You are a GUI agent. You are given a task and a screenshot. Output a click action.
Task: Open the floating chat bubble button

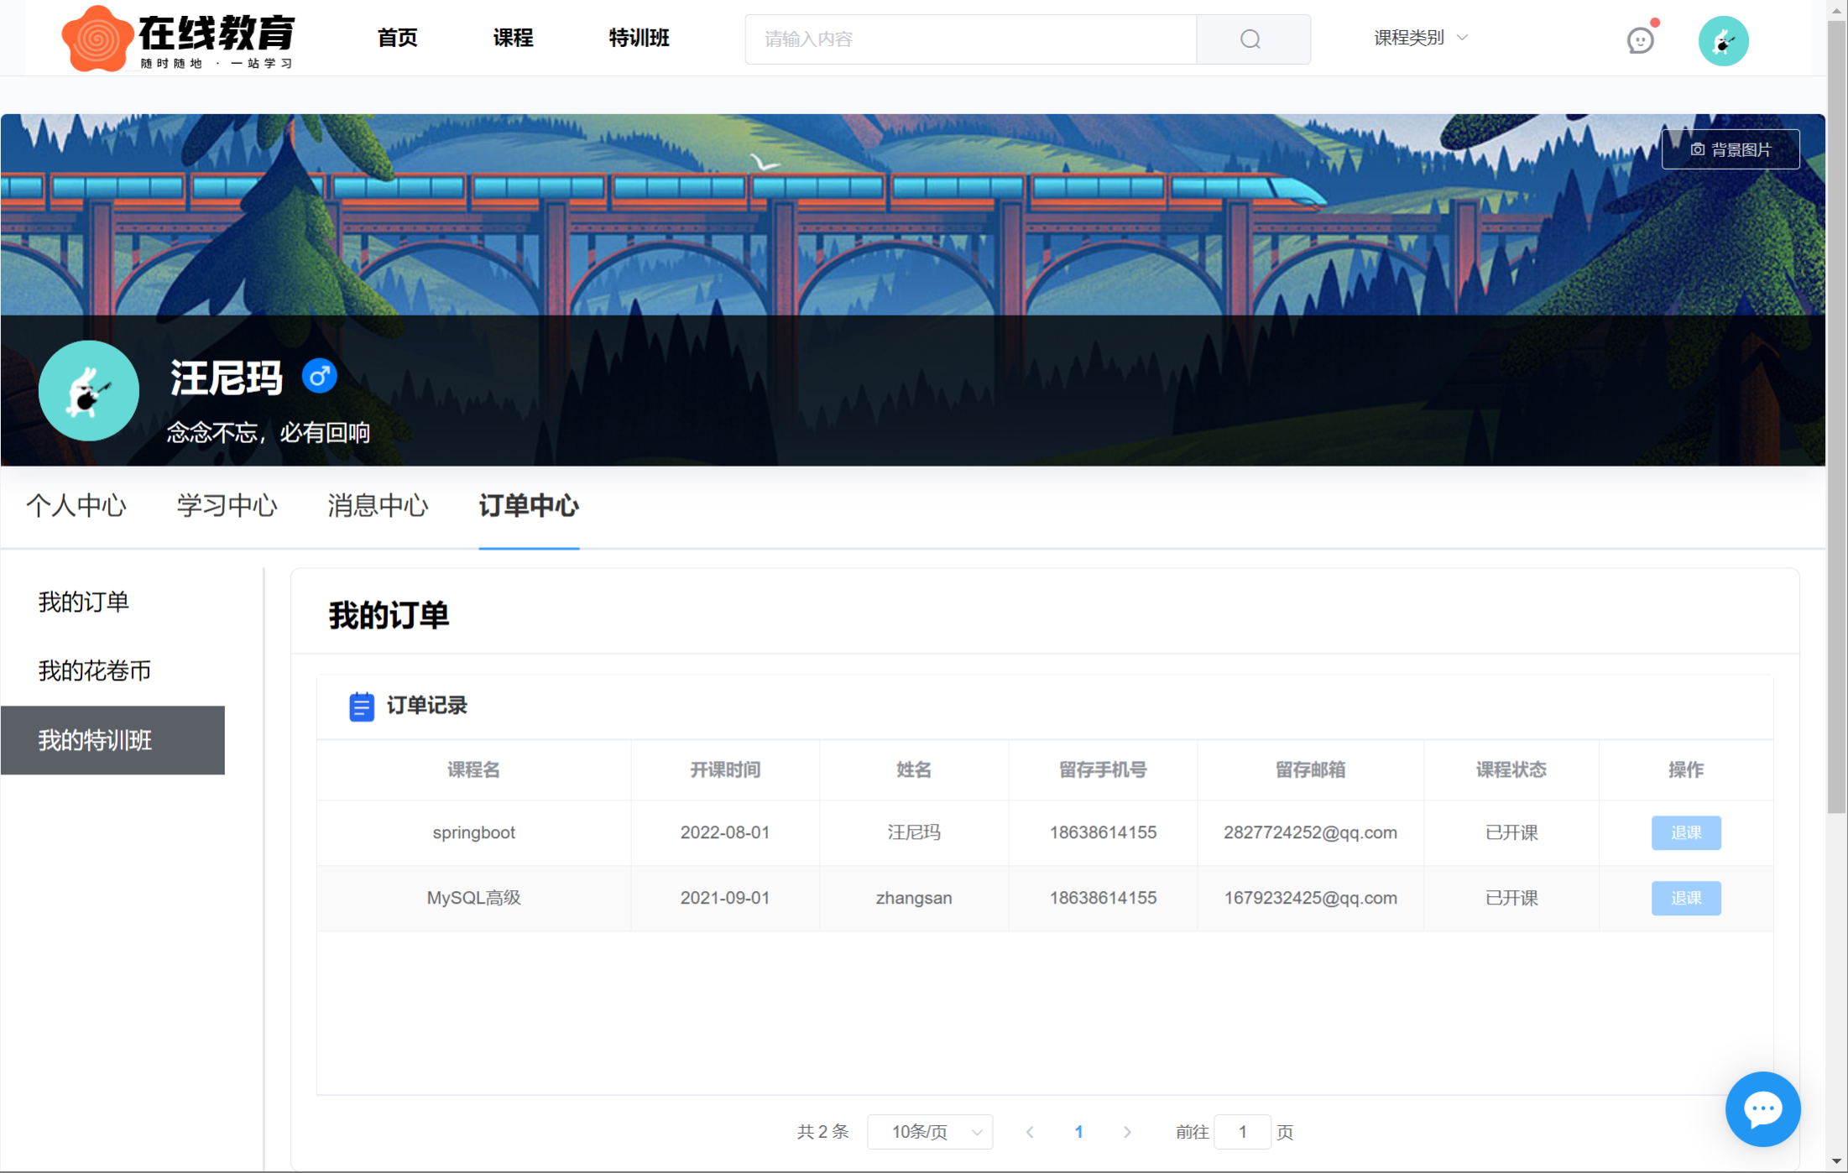[1762, 1109]
